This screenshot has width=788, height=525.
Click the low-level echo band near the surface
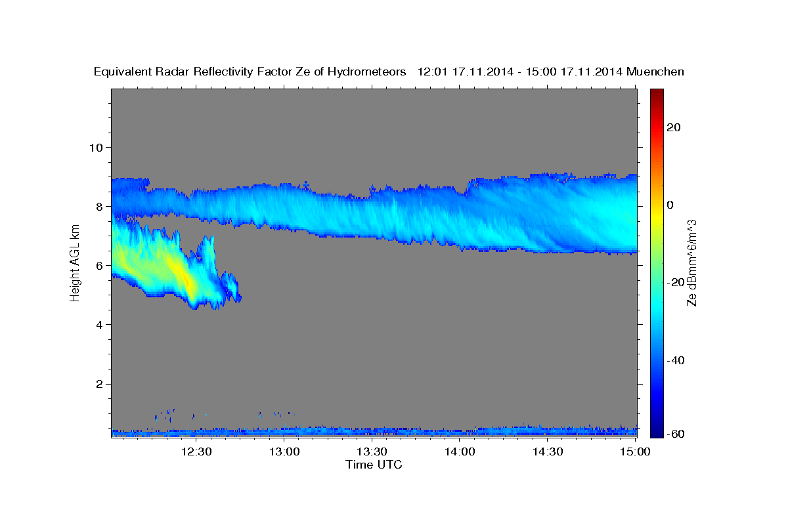pos(374,432)
